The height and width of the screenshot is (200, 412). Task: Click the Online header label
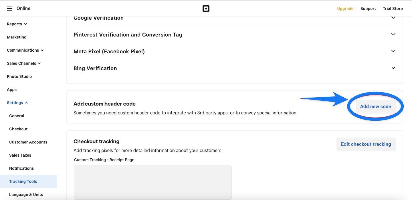[23, 9]
